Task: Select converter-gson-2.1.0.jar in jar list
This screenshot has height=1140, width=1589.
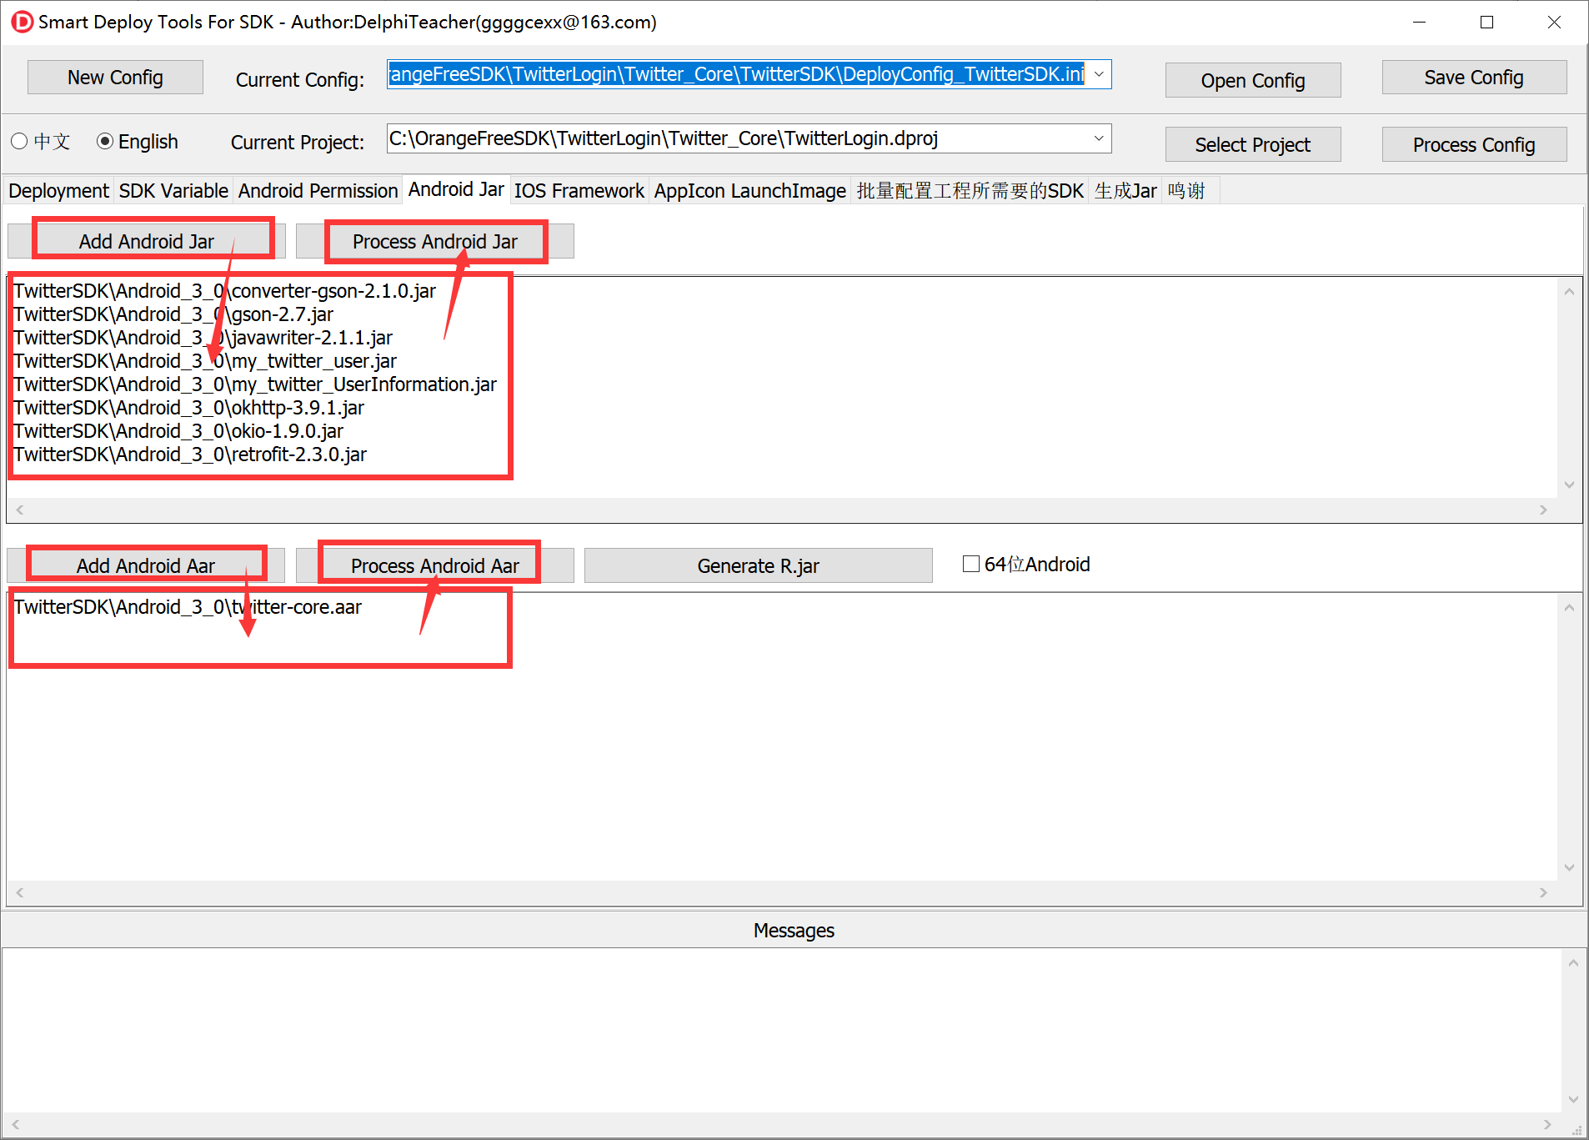Action: click(x=225, y=291)
